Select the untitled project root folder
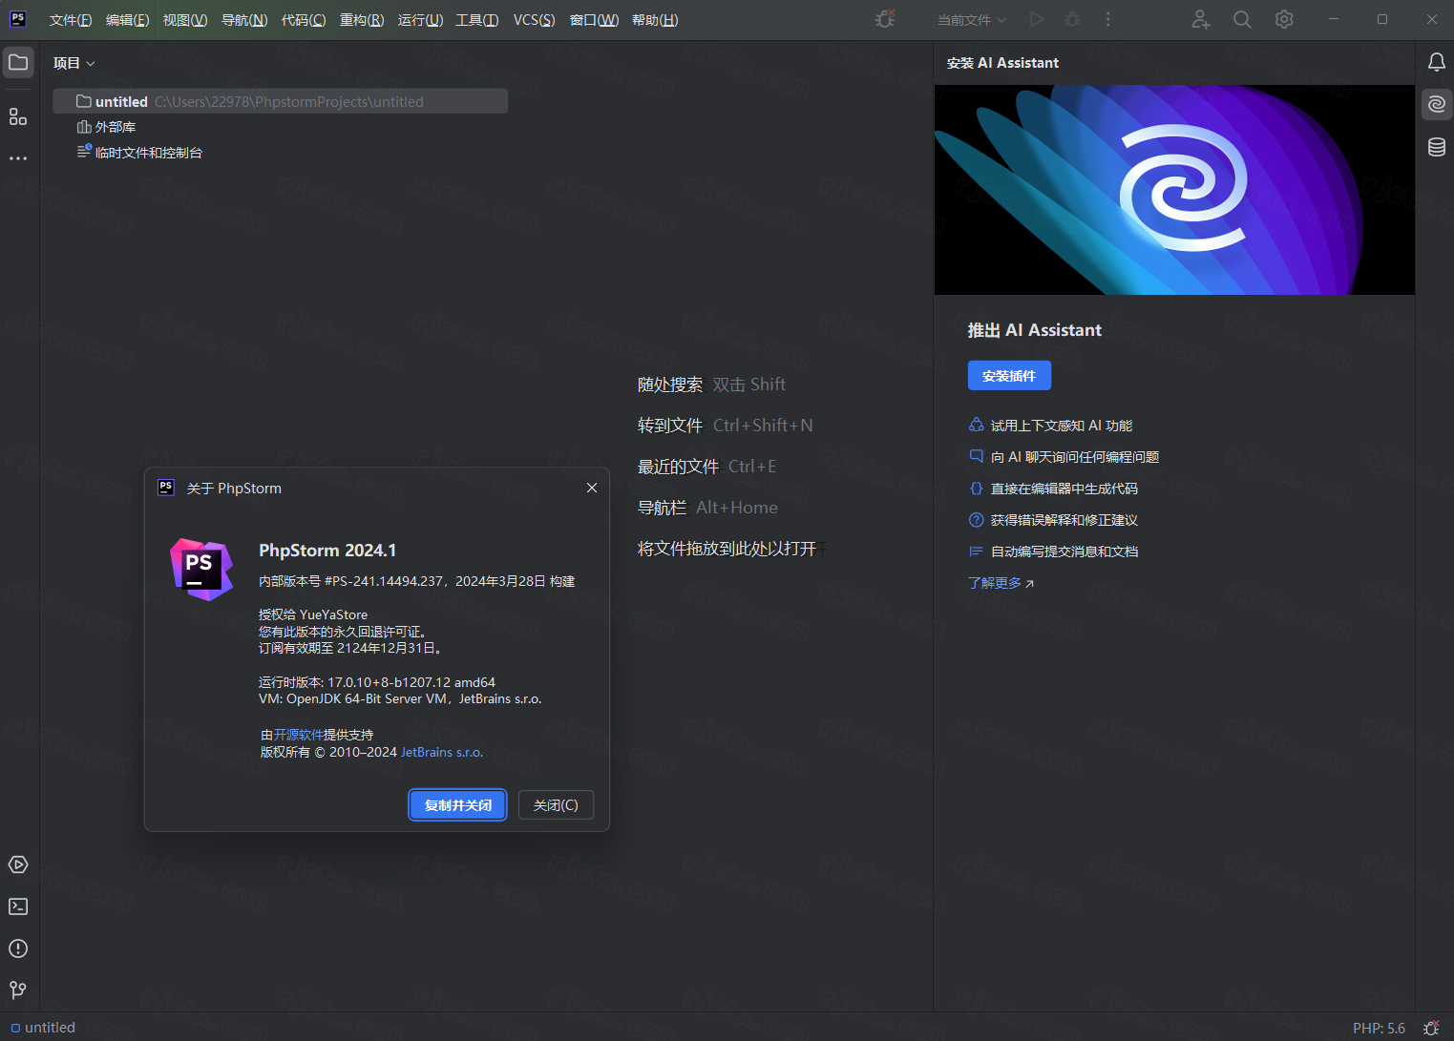 [281, 101]
